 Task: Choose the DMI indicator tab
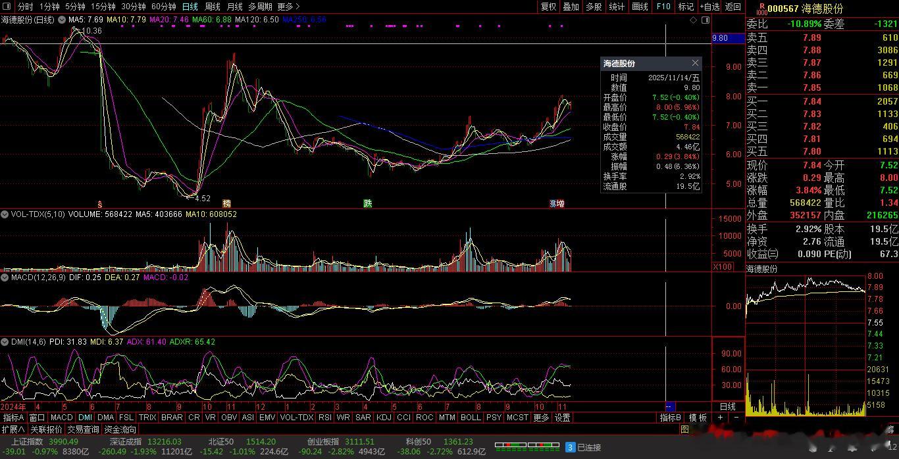pos(85,418)
